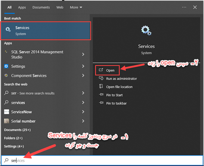Select the Component Services result

point(44,76)
